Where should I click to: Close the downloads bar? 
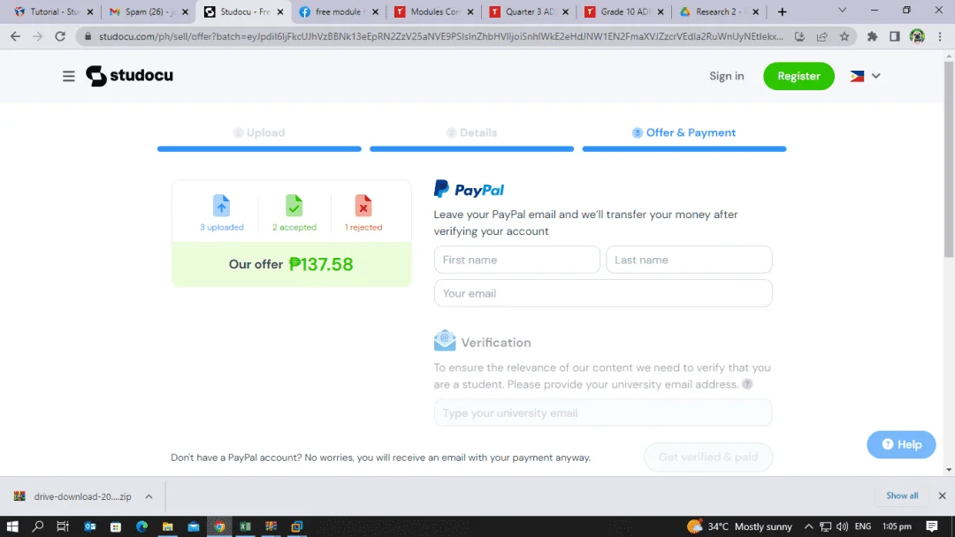pos(942,495)
